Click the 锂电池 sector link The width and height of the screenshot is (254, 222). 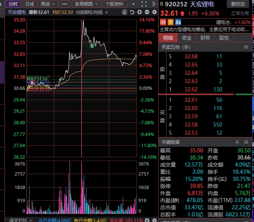223,22
